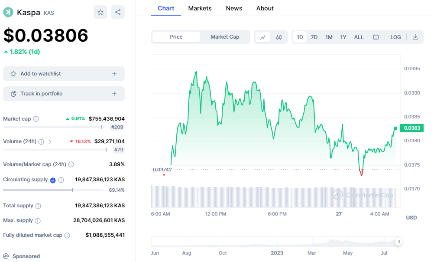Click the #209 market cap rank badge
The width and height of the screenshot is (434, 262).
(117, 127)
